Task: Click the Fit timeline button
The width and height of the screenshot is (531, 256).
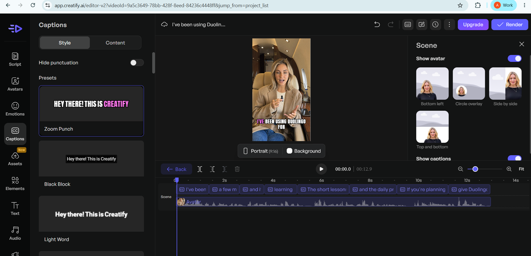Action: point(521,169)
